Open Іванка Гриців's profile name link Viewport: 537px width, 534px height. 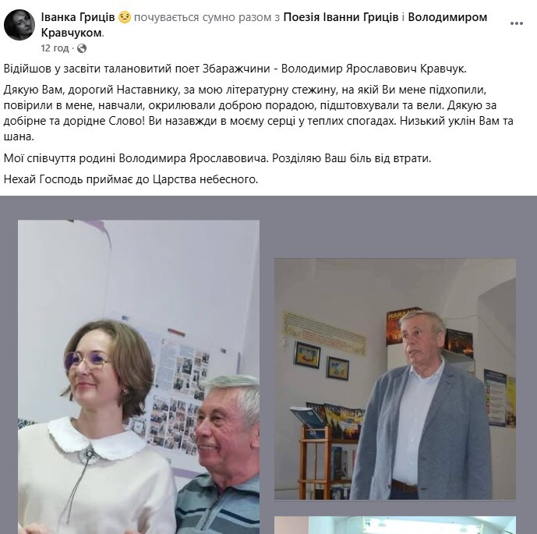tap(78, 17)
